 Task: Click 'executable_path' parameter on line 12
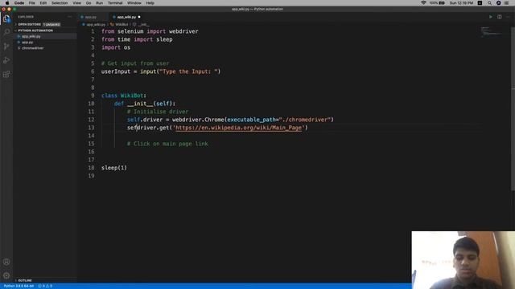[x=251, y=120]
